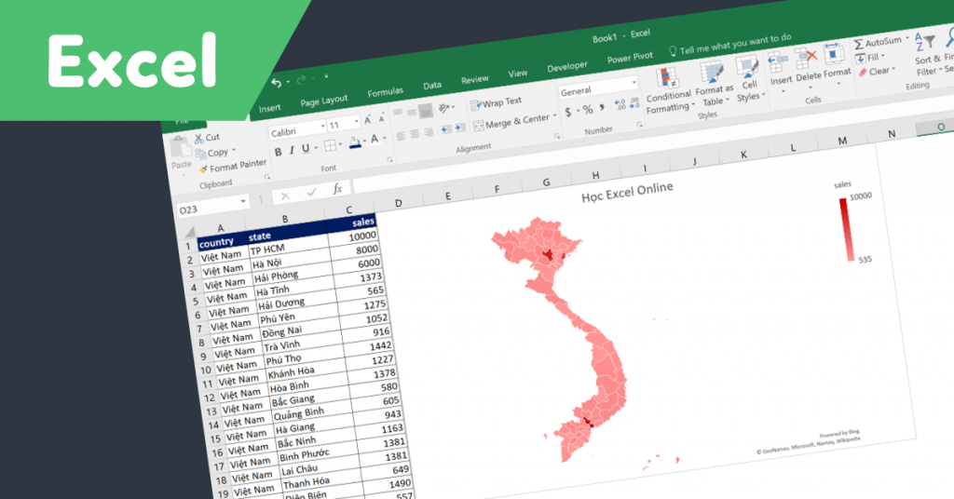Select the cell containing TP HCM
The width and height of the screenshot is (954, 499).
tap(288, 246)
